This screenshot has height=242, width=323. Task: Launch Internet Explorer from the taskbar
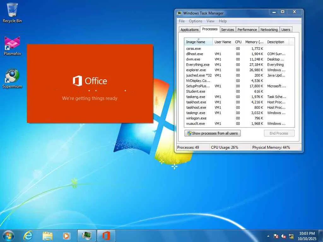point(28,236)
